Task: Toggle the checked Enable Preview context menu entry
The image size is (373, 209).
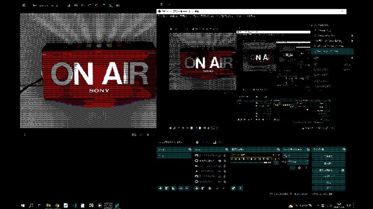Action: coord(332,25)
